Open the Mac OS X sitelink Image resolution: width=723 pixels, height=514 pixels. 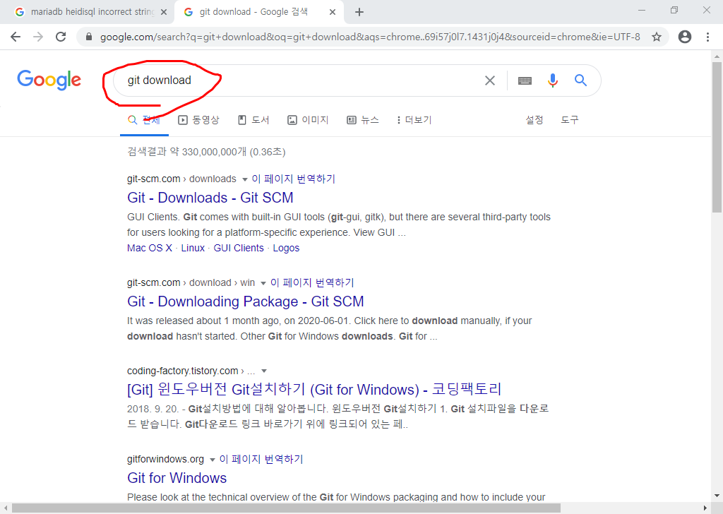[x=150, y=248]
